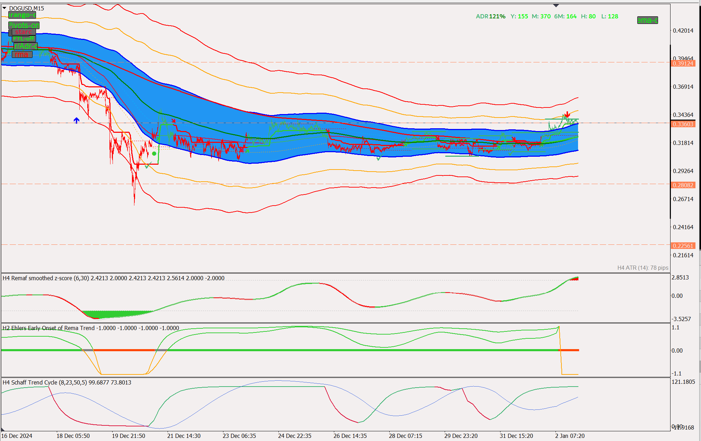The image size is (701, 441).
Task: Toggle the FTL-off button
Action: click(24, 39)
